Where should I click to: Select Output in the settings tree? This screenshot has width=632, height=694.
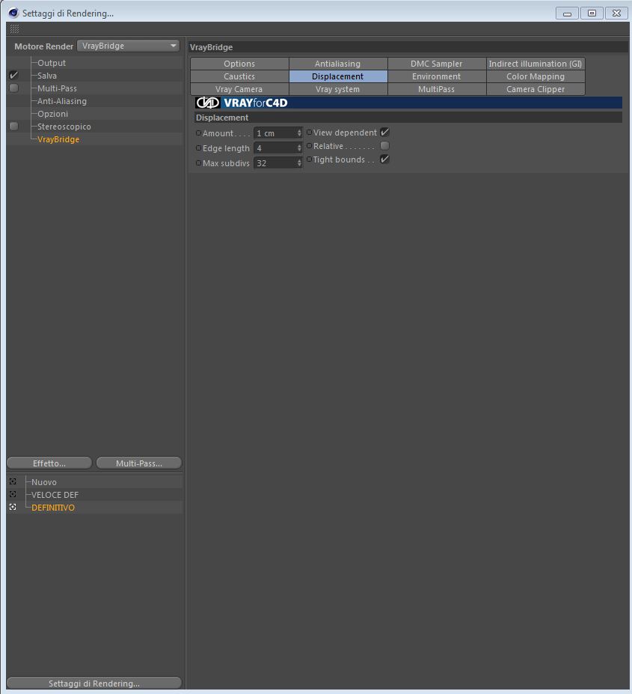point(52,63)
